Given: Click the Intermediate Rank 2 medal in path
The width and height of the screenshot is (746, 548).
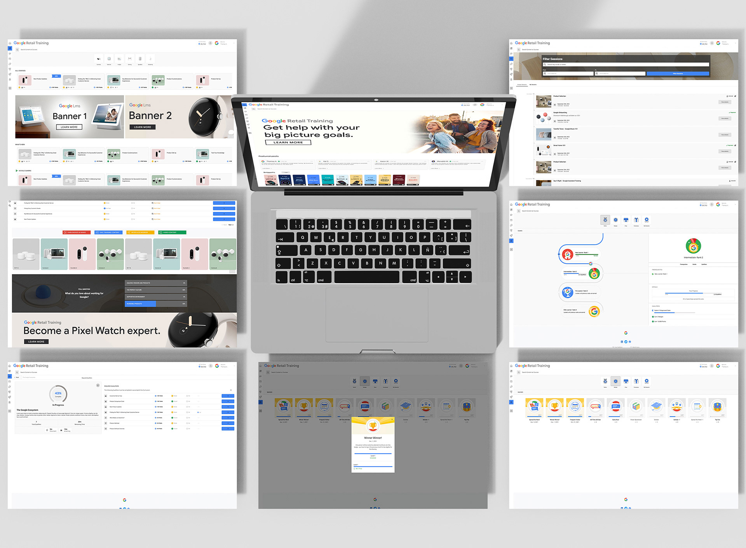Looking at the screenshot, I should pos(594,274).
